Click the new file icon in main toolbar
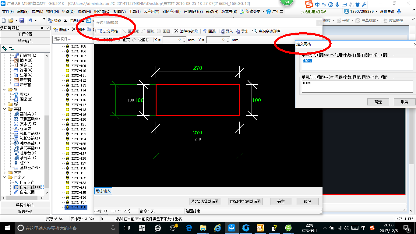 [4, 20]
